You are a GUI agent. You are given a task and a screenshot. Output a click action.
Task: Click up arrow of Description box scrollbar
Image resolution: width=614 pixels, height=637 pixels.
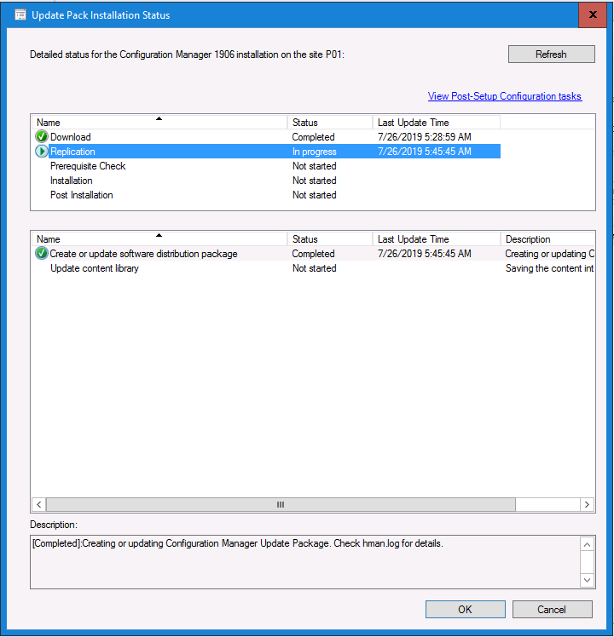click(x=587, y=544)
